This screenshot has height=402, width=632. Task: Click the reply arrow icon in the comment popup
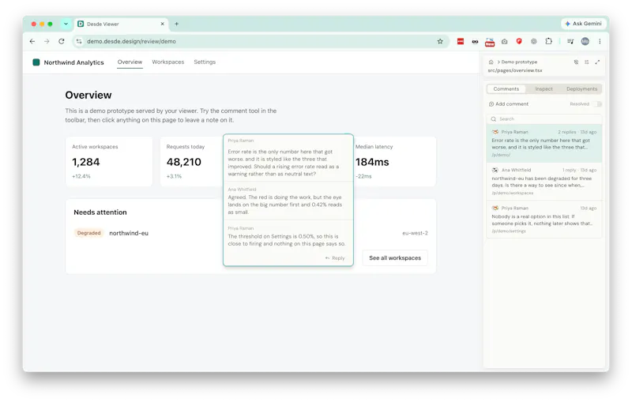(x=327, y=258)
